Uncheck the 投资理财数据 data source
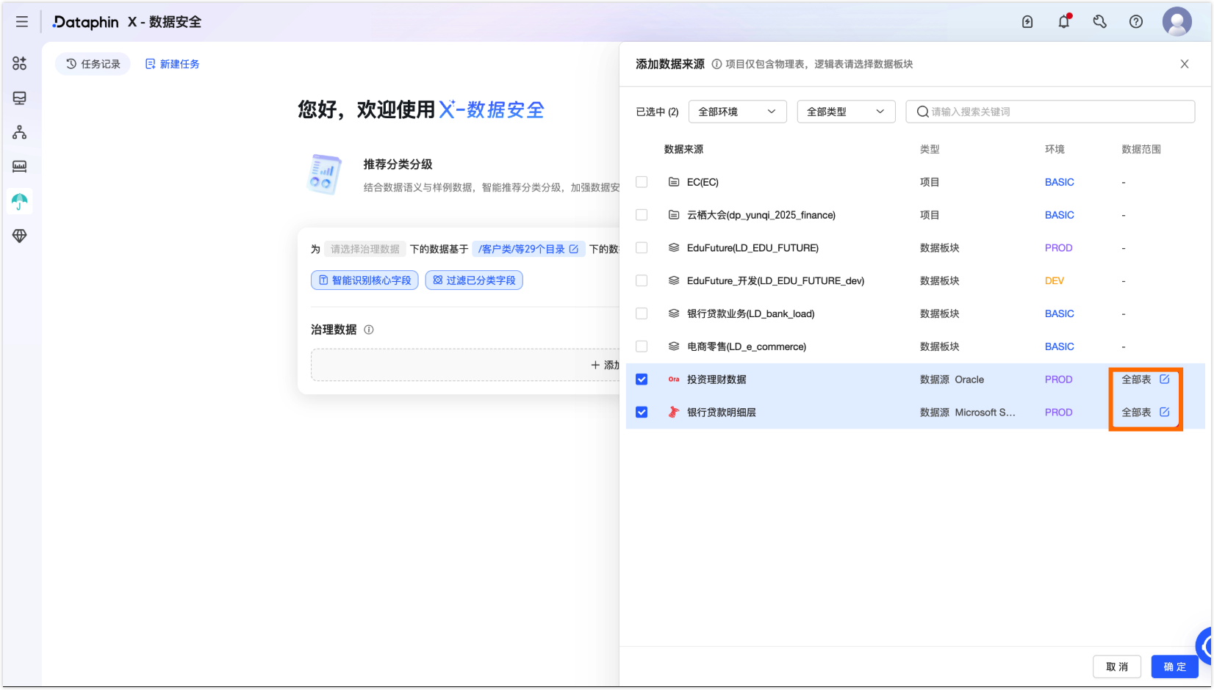Image resolution: width=1214 pixels, height=690 pixels. (642, 379)
